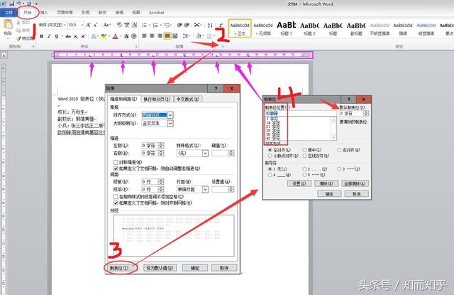Click the 左侧 indent spinner arrows

[161, 145]
